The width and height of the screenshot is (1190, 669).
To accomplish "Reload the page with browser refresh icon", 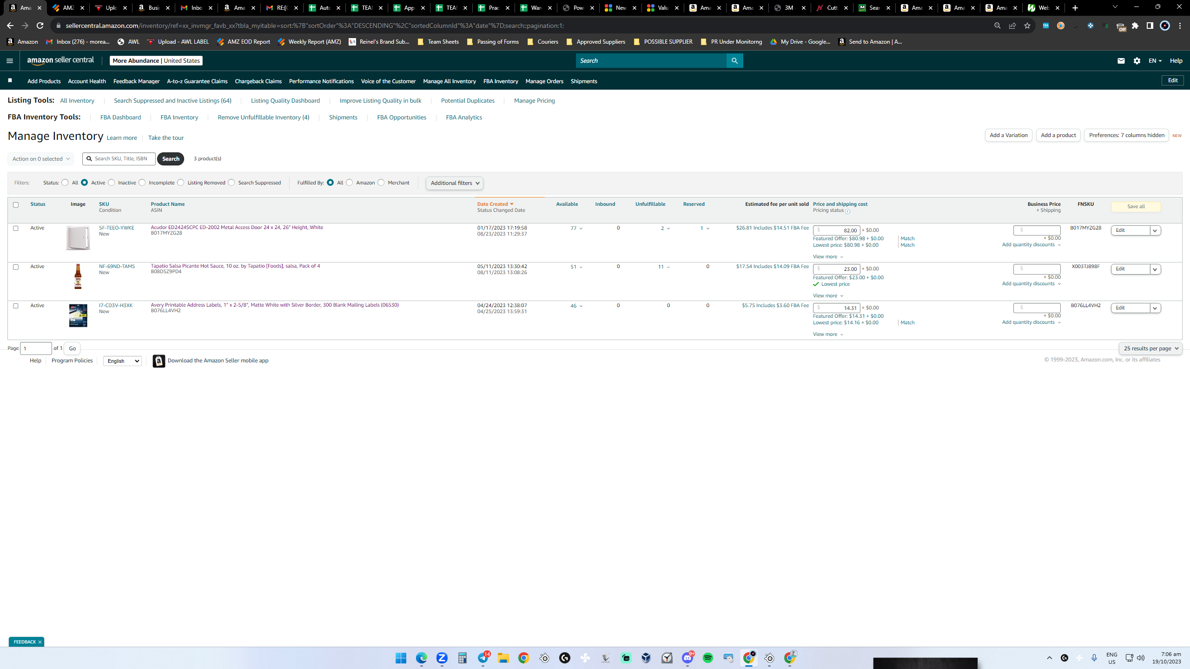I will click(x=40, y=26).
